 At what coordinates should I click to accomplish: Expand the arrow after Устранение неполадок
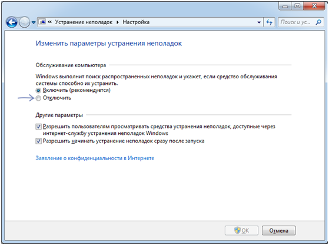click(118, 22)
